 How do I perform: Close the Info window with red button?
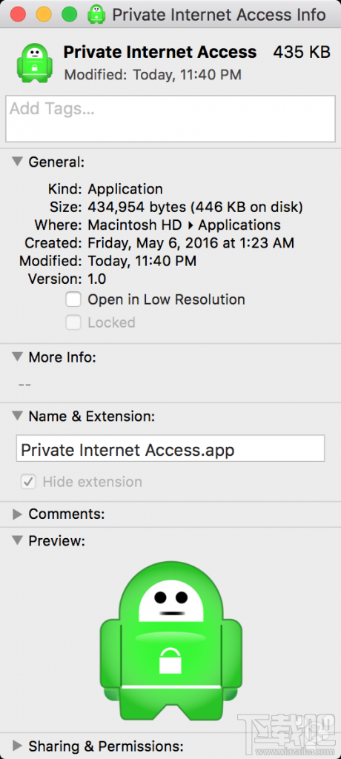[18, 14]
